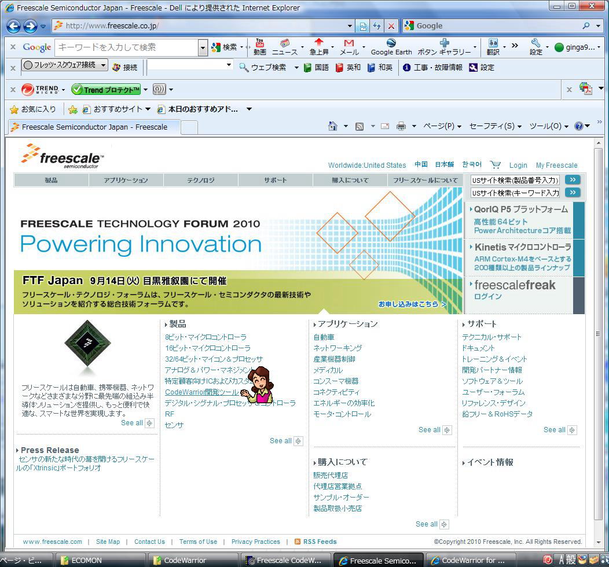Viewport: 609px width, 567px height.
Task: Expand the おすすめサイト dropdown
Action: (x=148, y=109)
